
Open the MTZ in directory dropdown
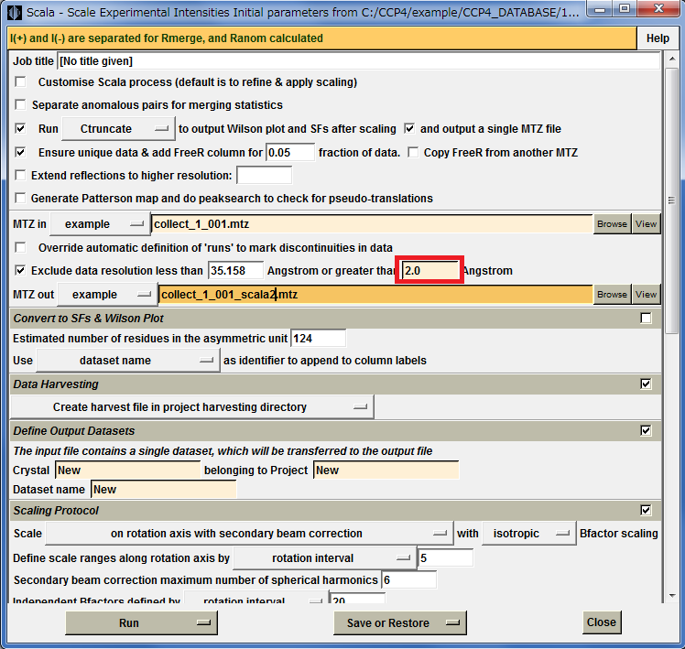[x=99, y=224]
